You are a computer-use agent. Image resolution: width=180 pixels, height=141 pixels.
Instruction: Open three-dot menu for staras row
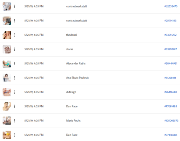click(14, 49)
